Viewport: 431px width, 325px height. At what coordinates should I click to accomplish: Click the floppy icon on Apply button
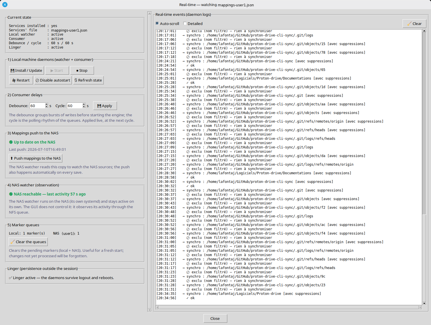[x=99, y=106]
